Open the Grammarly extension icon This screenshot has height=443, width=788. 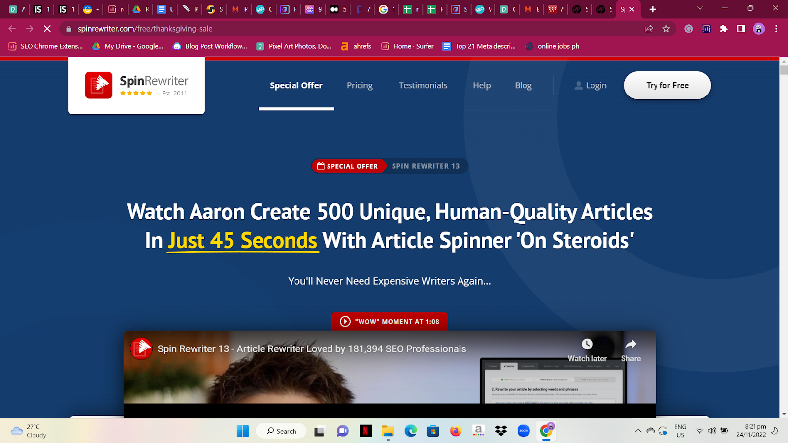689,29
